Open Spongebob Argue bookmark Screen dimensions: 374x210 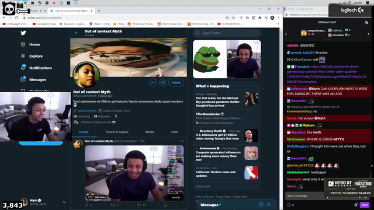coord(44,24)
